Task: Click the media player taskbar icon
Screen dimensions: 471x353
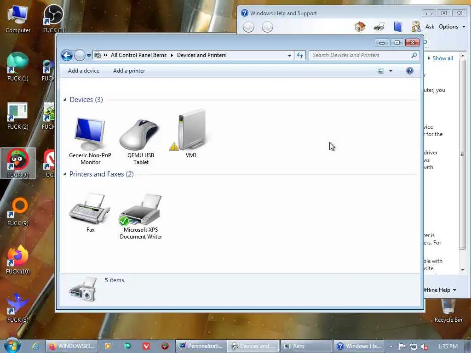Action: (108, 346)
